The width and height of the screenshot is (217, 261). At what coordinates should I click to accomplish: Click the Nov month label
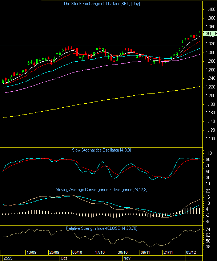point(127,258)
